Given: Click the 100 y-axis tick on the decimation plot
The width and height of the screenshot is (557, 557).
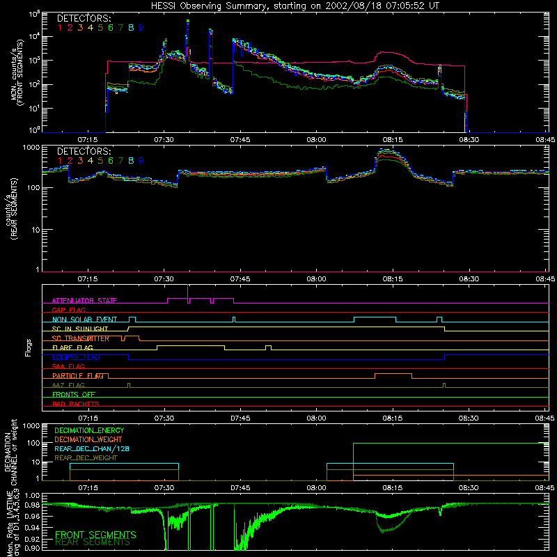Looking at the screenshot, I should pyautogui.click(x=33, y=443).
